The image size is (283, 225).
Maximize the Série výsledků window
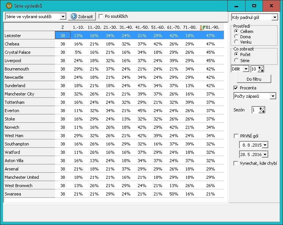click(x=254, y=6)
